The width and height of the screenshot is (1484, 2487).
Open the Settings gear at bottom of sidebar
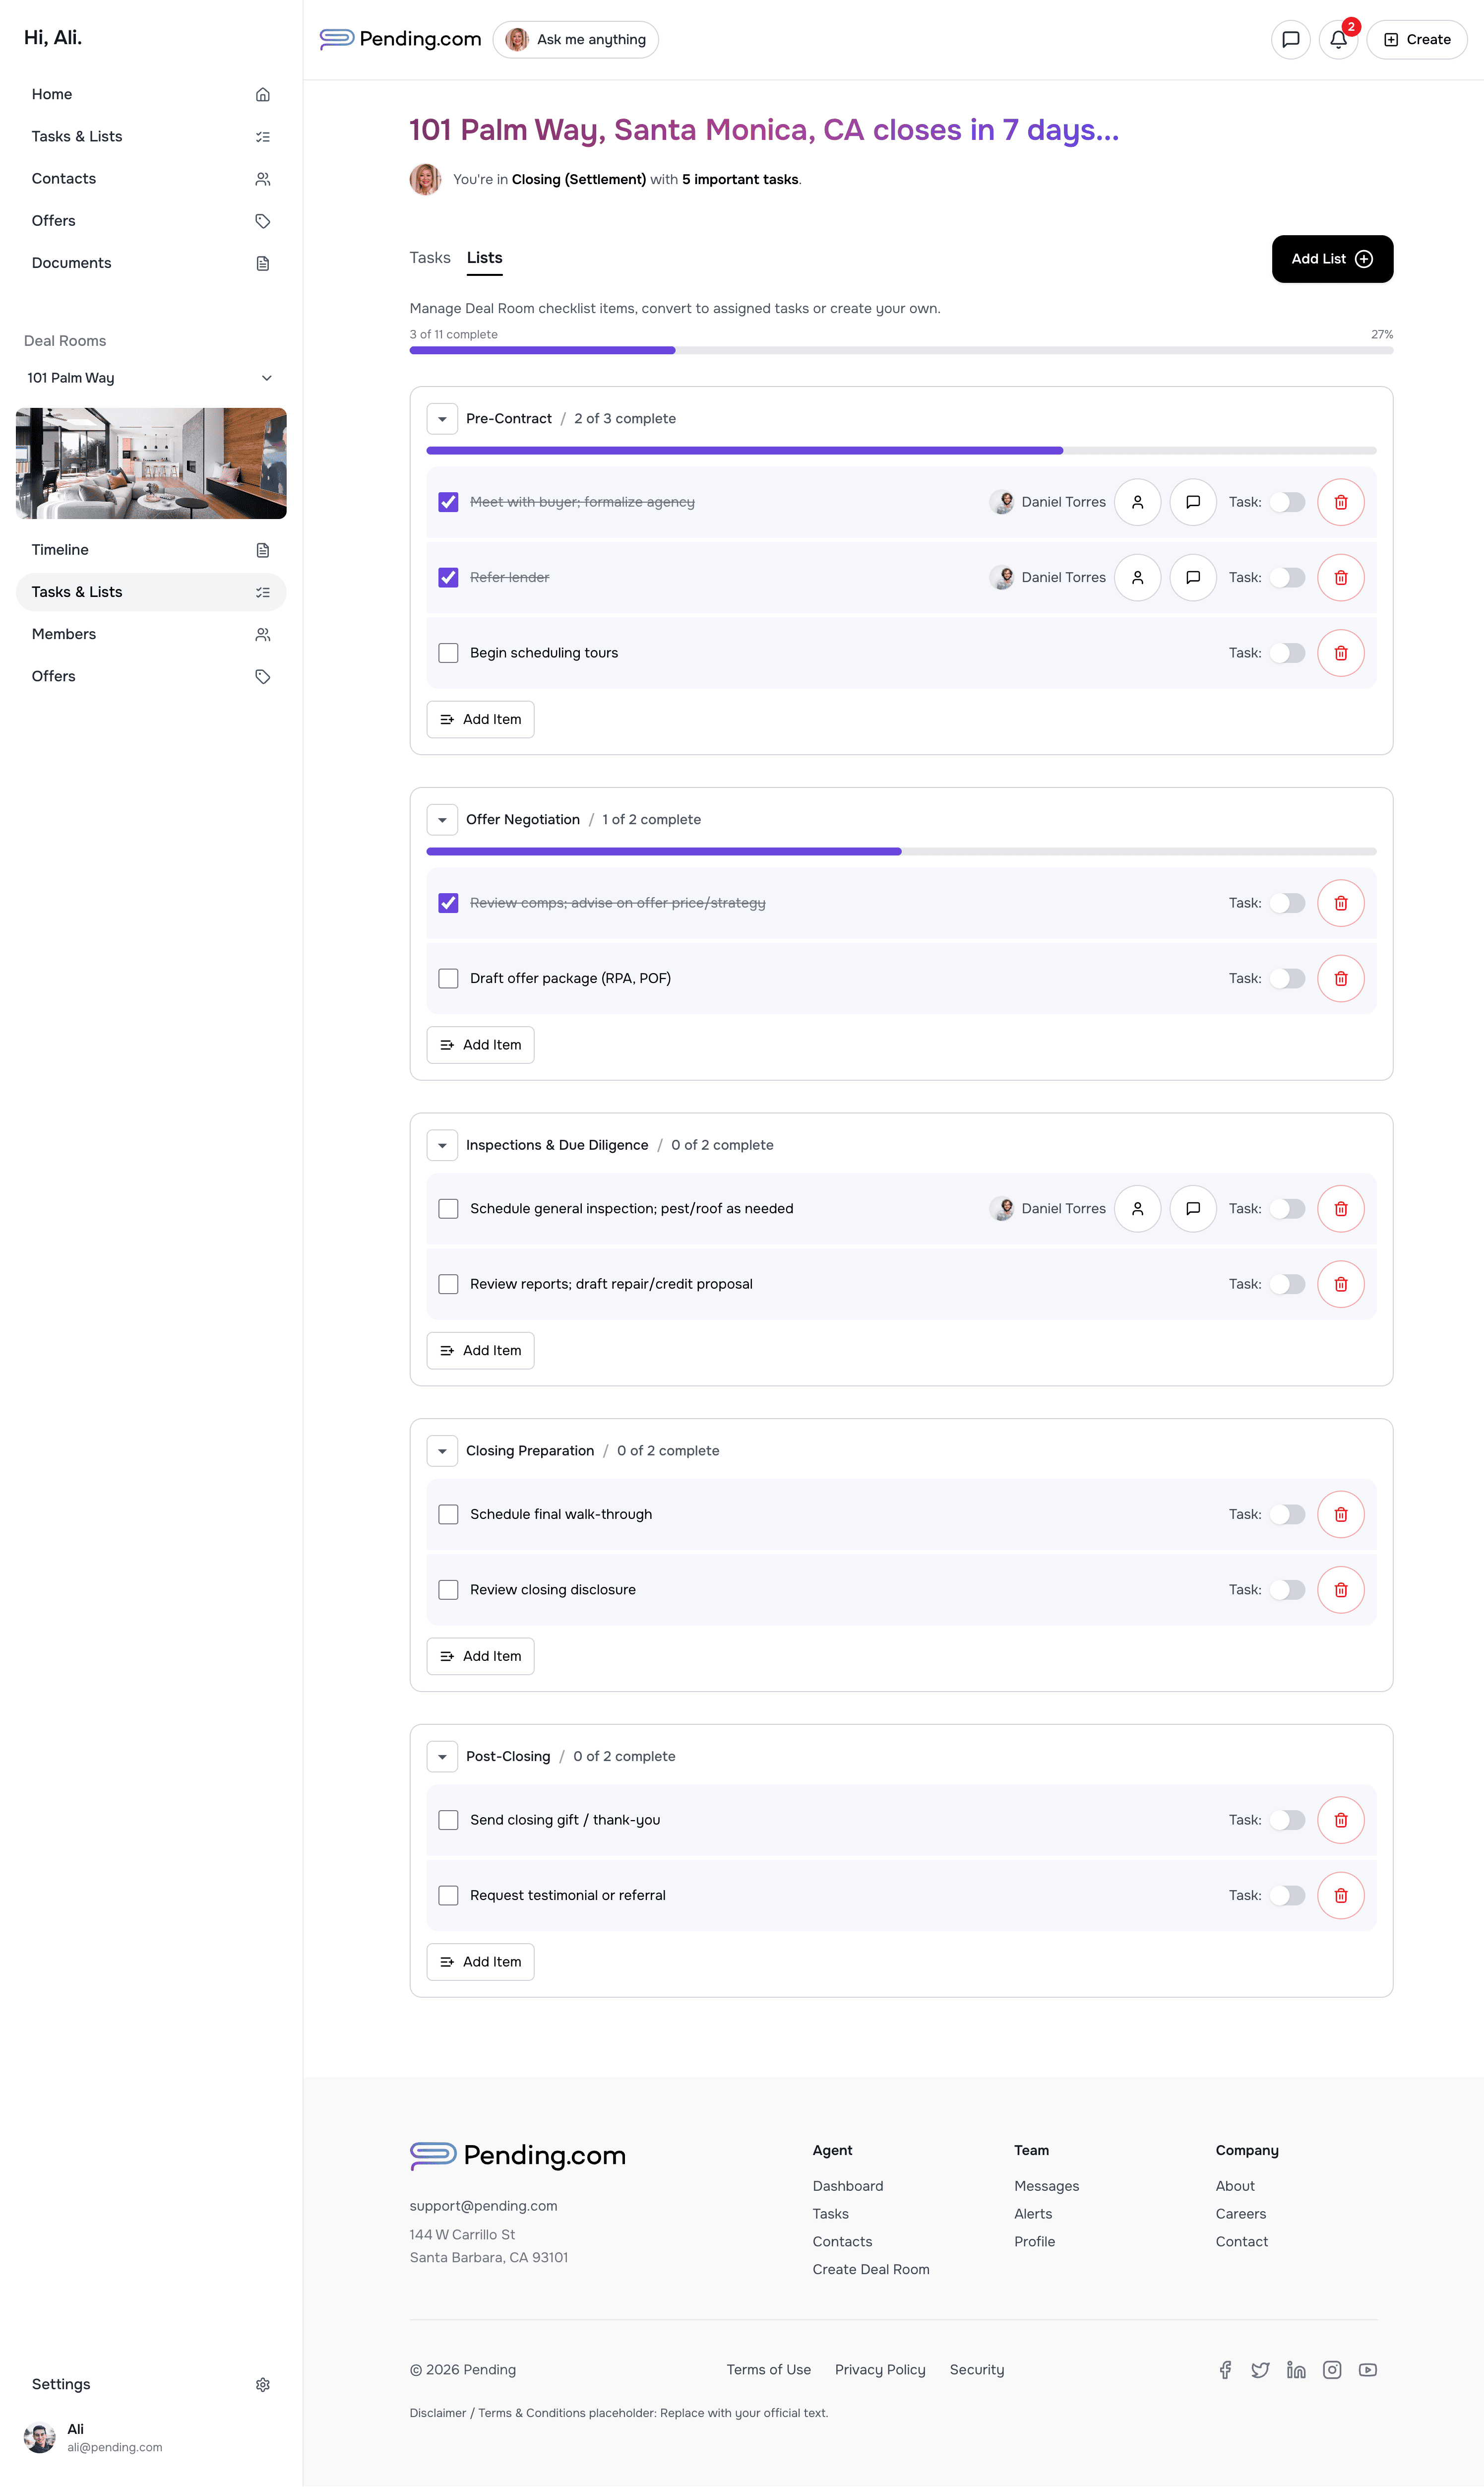pyautogui.click(x=263, y=2384)
